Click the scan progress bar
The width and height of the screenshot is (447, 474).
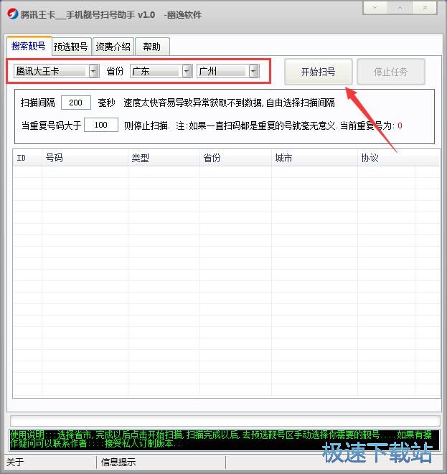click(x=224, y=420)
